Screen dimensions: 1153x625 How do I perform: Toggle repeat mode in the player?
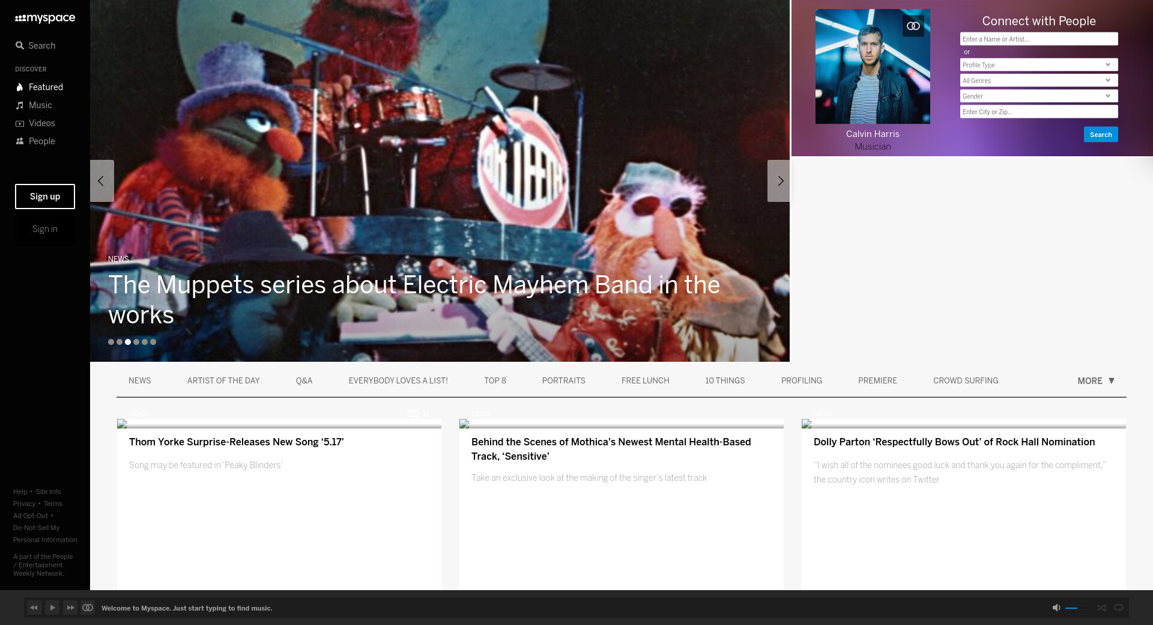1119,608
